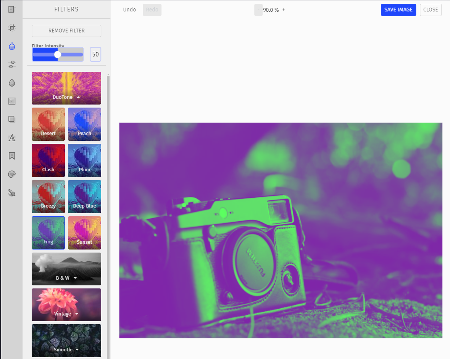
Task: Open the text design bookmark icon
Action: [12, 156]
